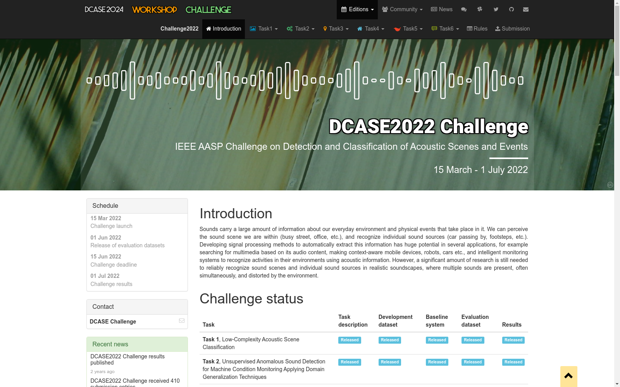Image resolution: width=620 pixels, height=387 pixels.
Task: Open the discussion forum comments icon
Action: click(464, 10)
